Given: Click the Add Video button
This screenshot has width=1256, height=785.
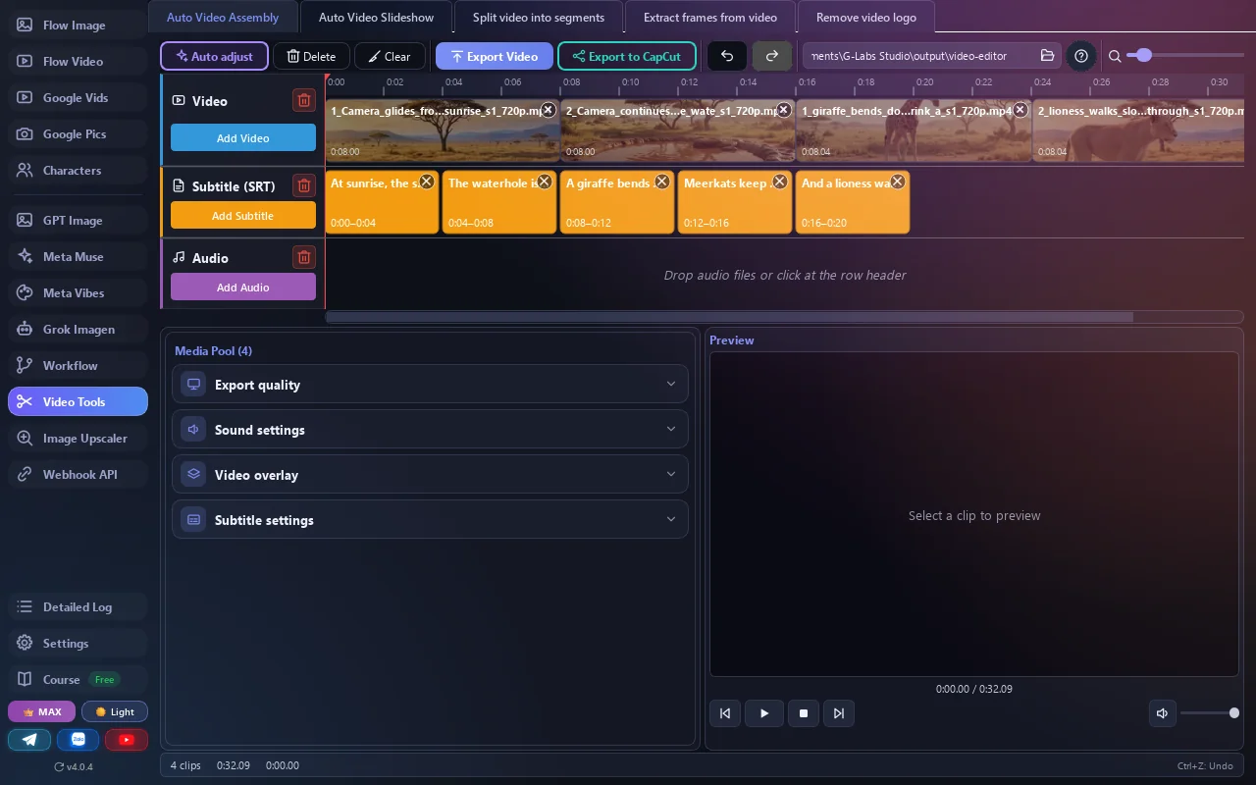Looking at the screenshot, I should pos(243,138).
